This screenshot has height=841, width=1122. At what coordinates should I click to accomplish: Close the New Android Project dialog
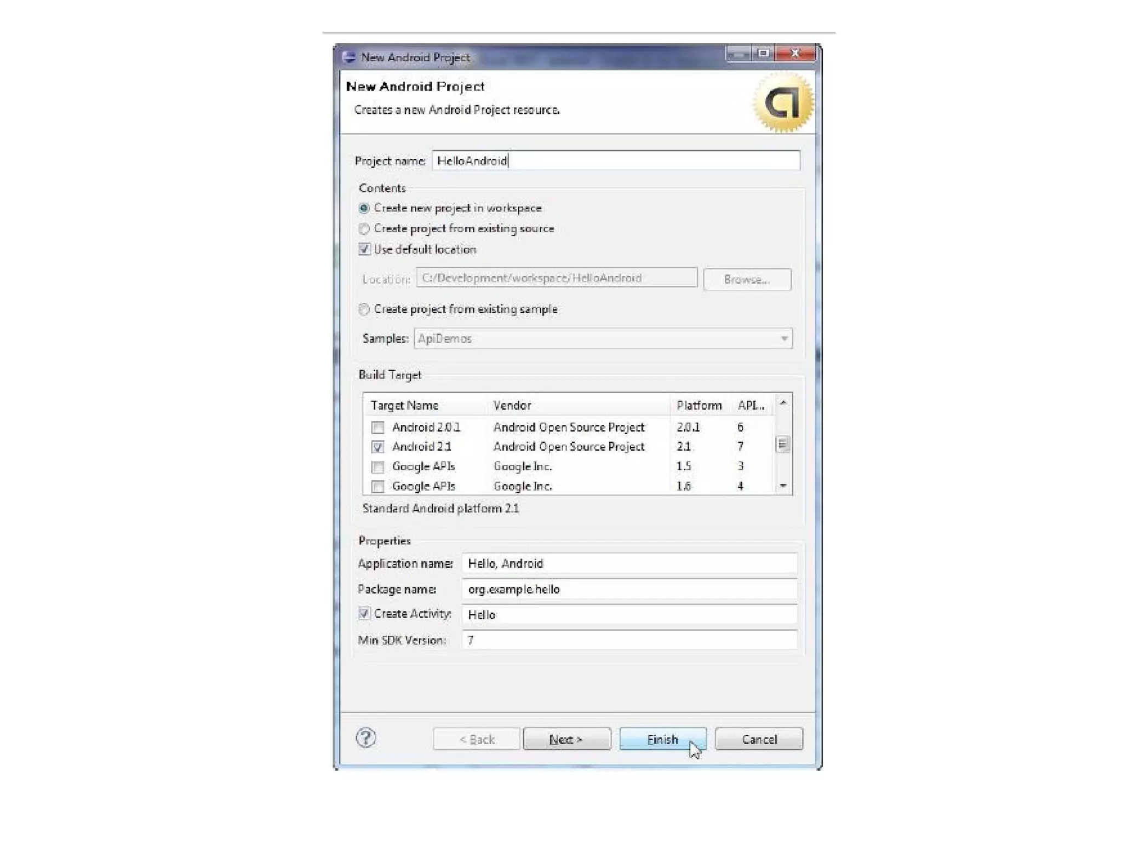click(x=795, y=53)
